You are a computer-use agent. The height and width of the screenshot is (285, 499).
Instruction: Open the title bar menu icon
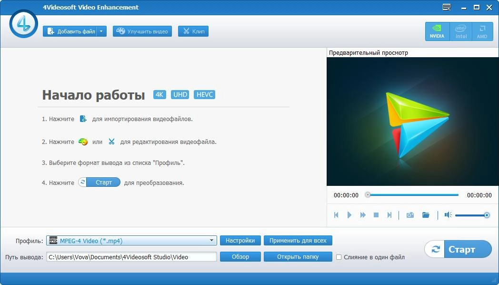click(447, 7)
